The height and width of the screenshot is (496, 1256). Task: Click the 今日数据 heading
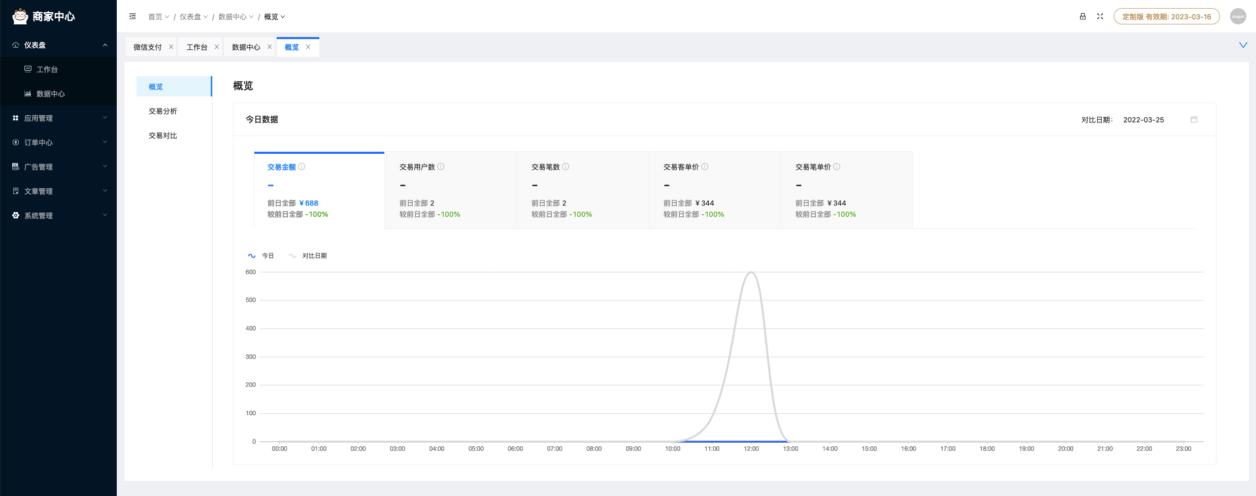pos(262,119)
